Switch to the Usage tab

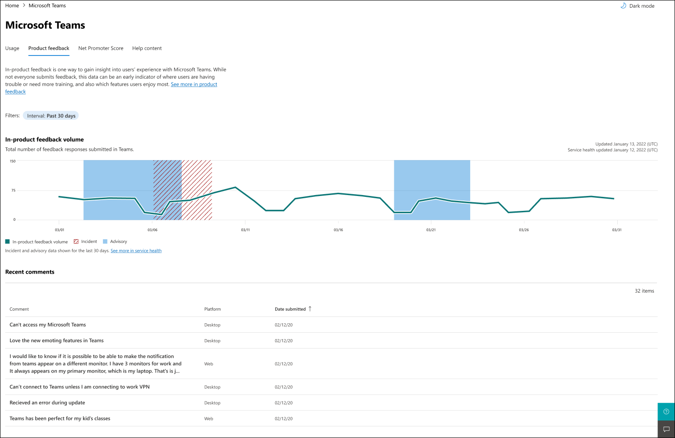pyautogui.click(x=12, y=48)
